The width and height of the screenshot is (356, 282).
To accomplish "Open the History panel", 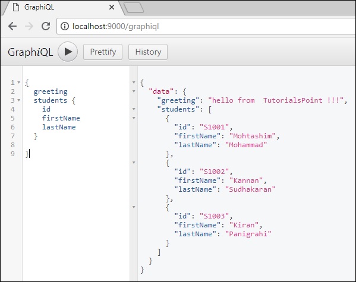I will (x=148, y=52).
